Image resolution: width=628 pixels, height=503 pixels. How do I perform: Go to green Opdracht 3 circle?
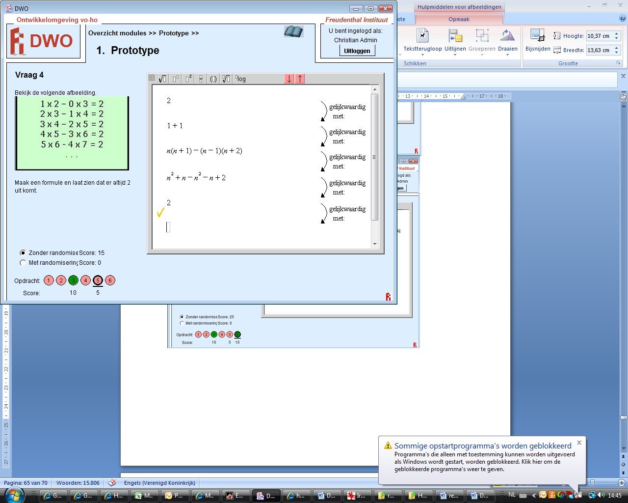point(73,280)
